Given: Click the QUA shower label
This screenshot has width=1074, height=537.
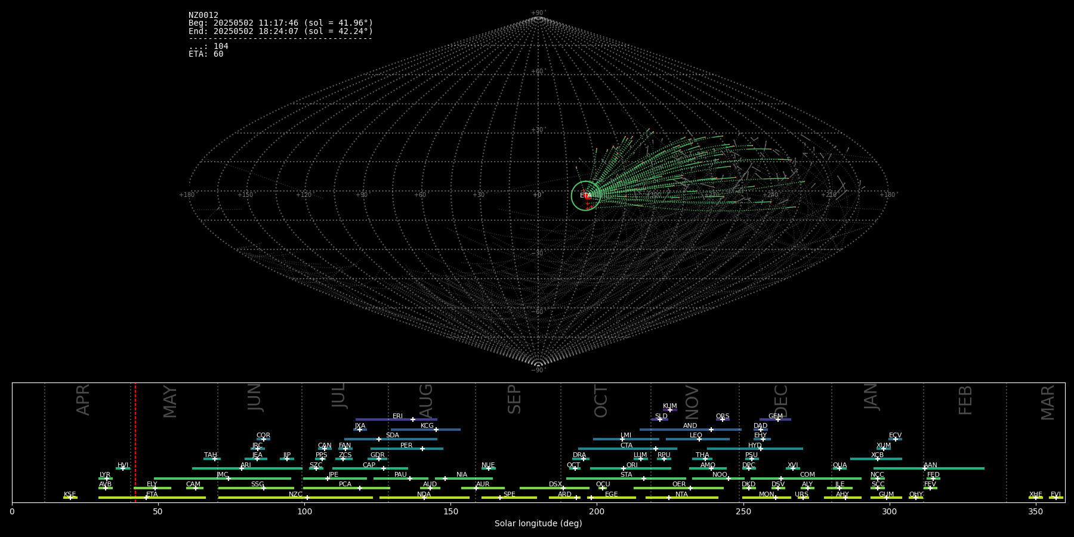Looking at the screenshot, I should point(840,465).
